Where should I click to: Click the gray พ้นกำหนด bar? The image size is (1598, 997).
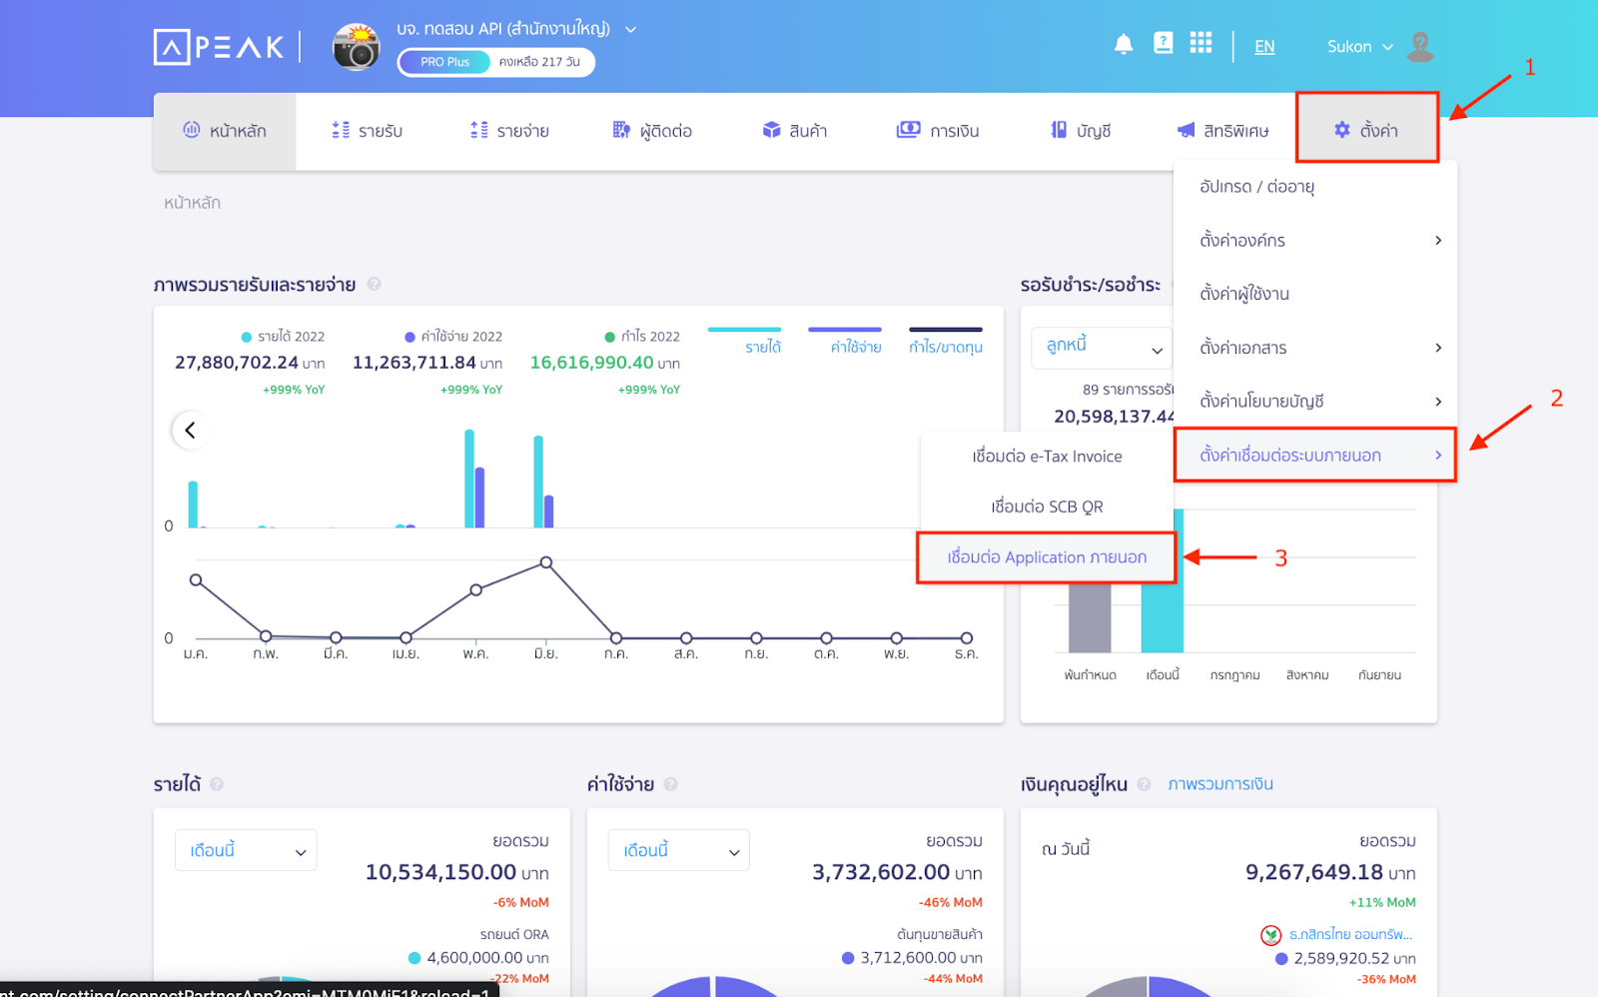[1090, 617]
